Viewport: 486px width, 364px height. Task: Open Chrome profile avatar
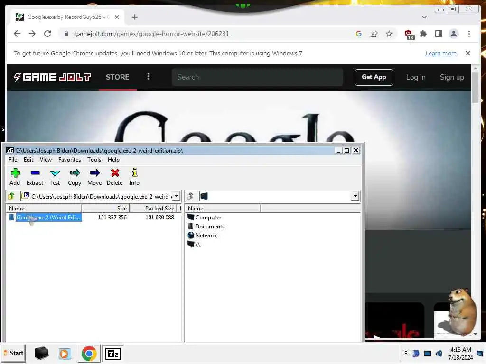click(453, 34)
